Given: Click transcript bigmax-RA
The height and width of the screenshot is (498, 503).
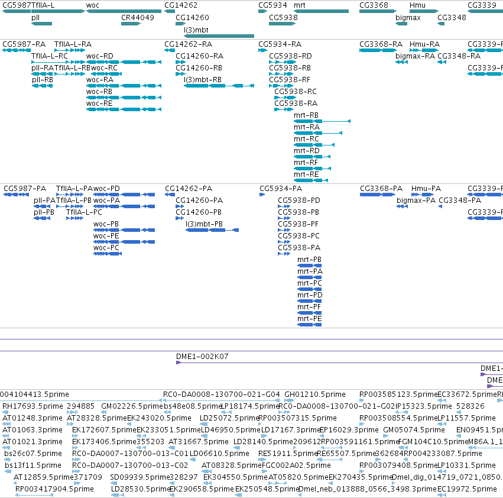Looking at the screenshot, I should (401, 62).
